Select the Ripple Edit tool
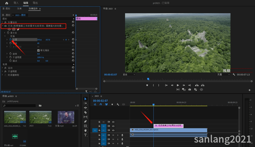This screenshot has width=255, height=147. point(85,108)
